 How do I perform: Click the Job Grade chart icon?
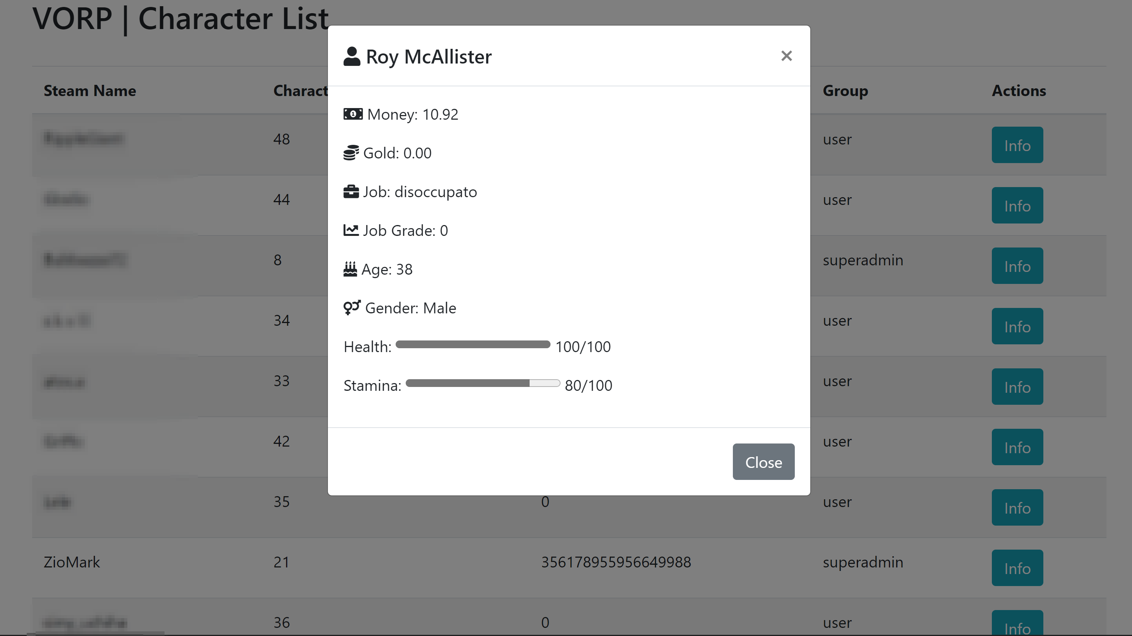[x=351, y=230]
